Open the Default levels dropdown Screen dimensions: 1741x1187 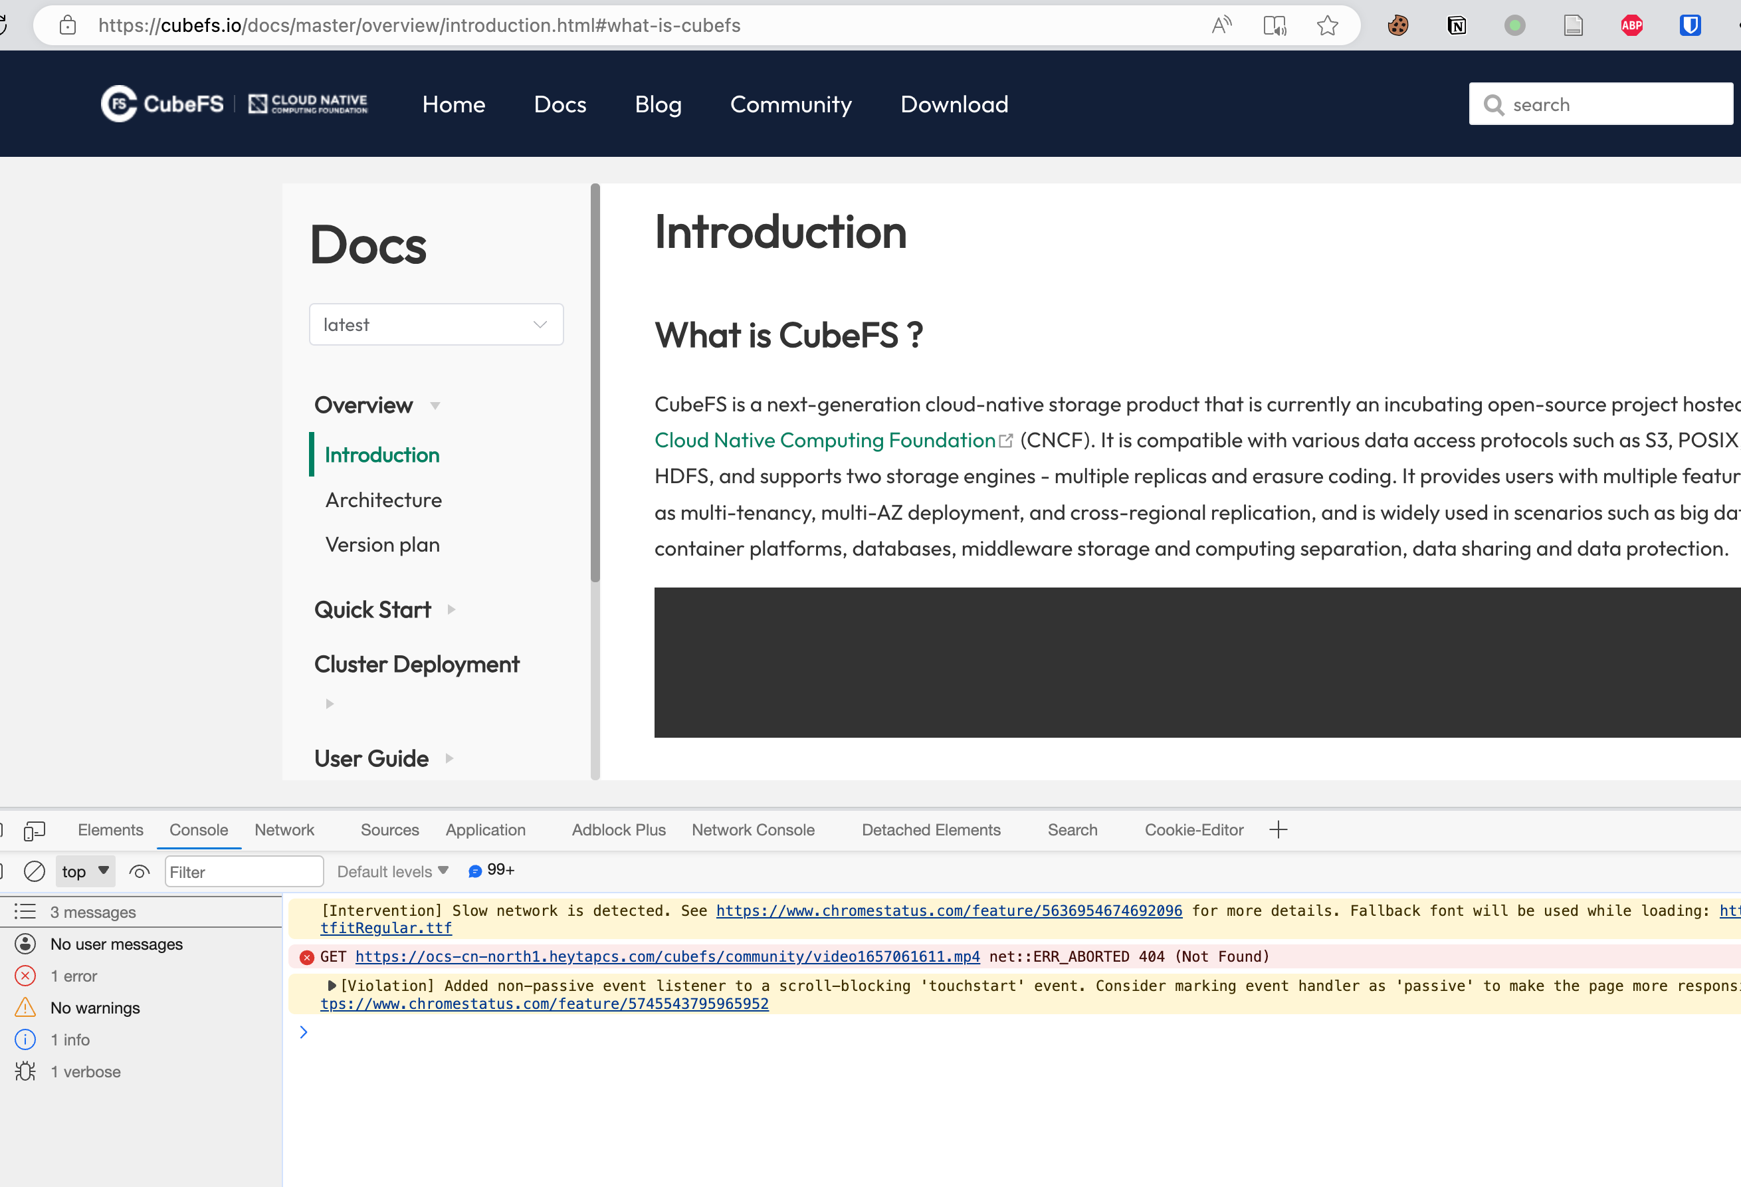tap(392, 871)
